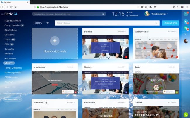
Task: Open the Business site thumbnail
Action: pos(106,47)
